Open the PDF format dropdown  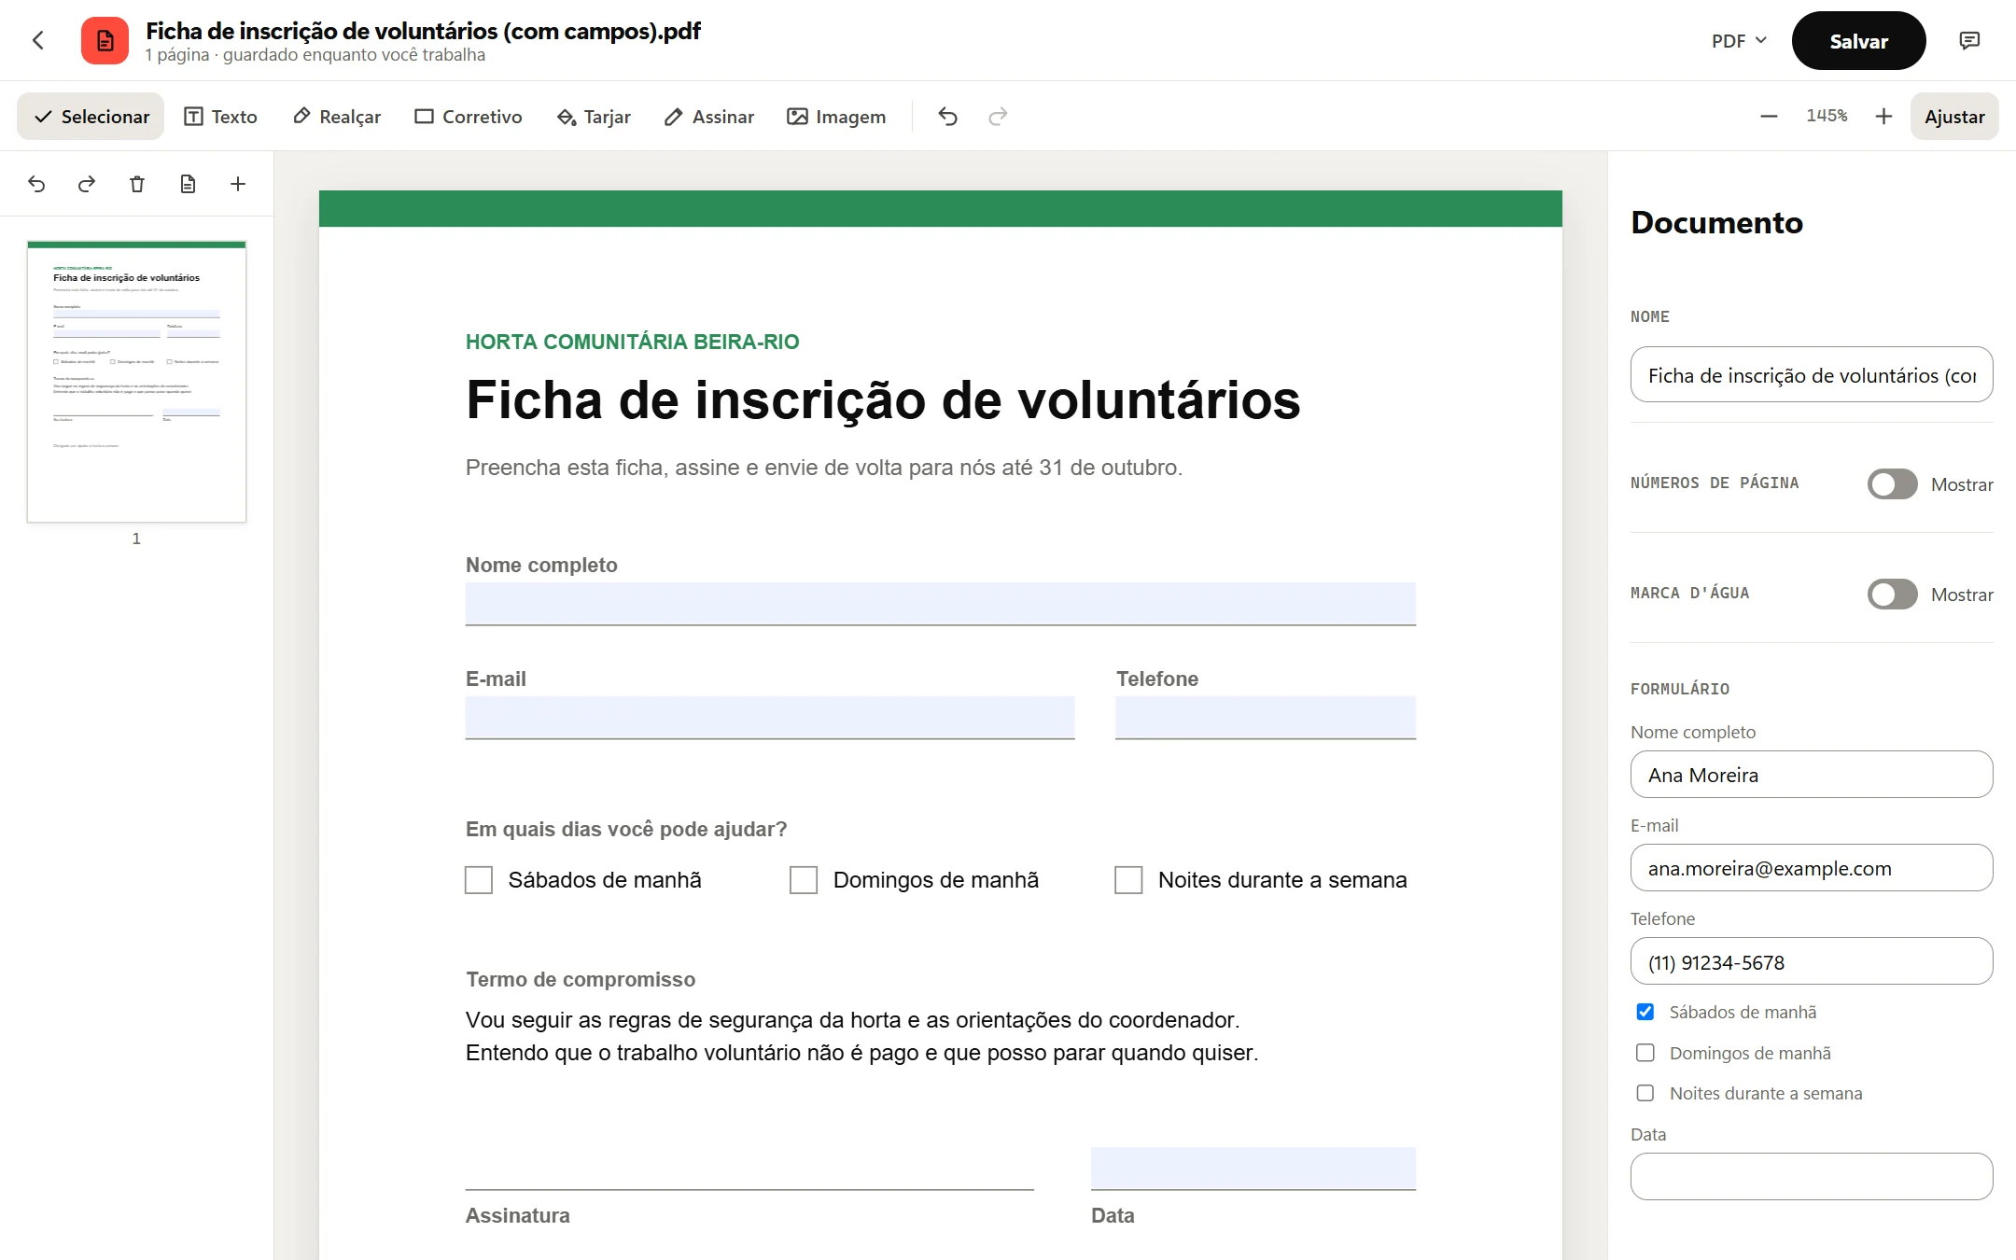[1739, 41]
